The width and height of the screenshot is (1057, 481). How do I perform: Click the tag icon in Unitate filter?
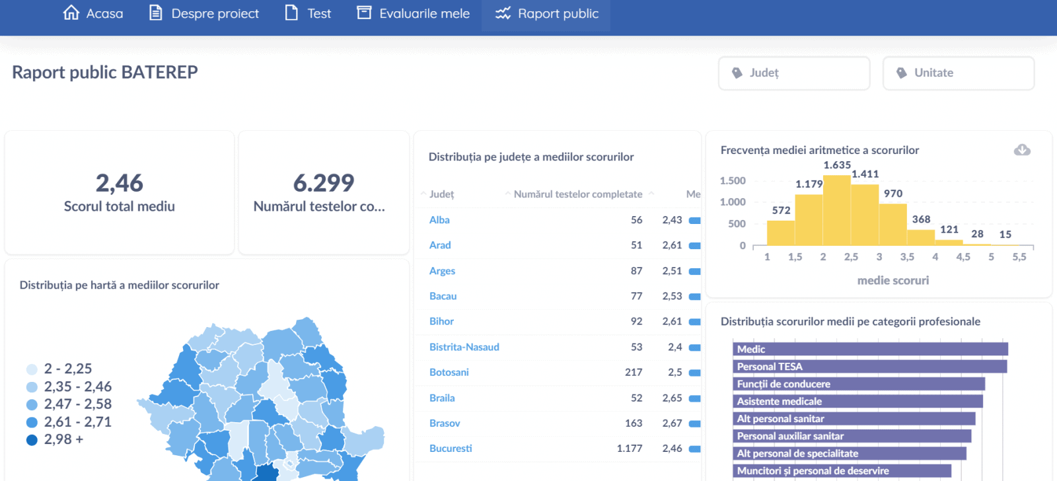click(902, 73)
